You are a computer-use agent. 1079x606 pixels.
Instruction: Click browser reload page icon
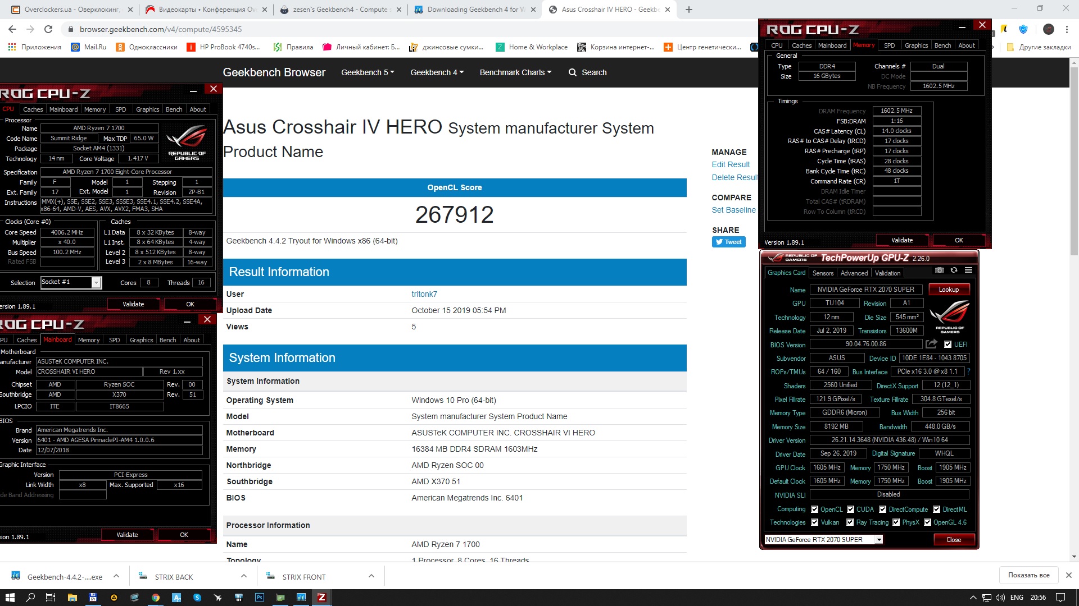click(48, 29)
